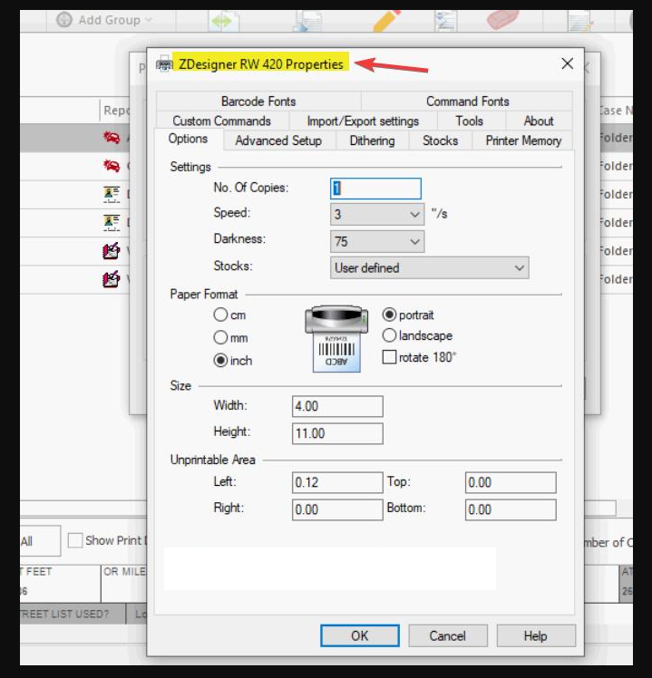
Task: Click the printer icon in dialog title bar
Action: 164,63
